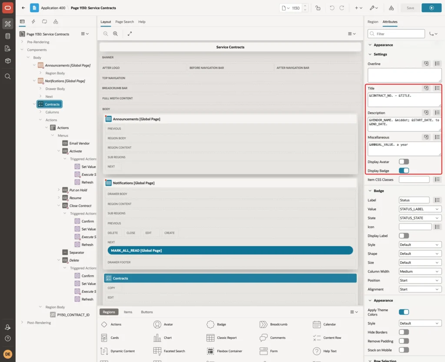Open DE user avatar menu
Image resolution: width=445 pixels, height=362 pixels.
tap(8, 354)
